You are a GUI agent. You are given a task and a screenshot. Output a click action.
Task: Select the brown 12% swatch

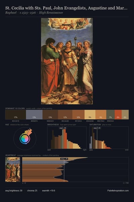pos(65,114)
